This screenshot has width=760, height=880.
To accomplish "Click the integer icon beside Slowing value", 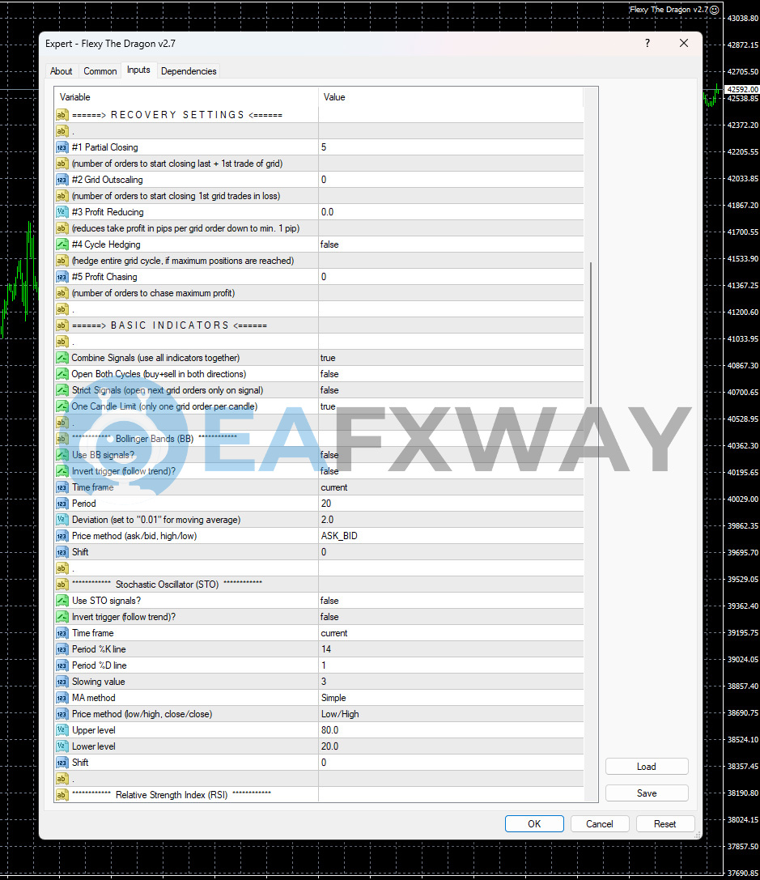I will [62, 682].
